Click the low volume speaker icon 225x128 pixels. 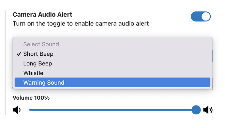[x=17, y=110]
